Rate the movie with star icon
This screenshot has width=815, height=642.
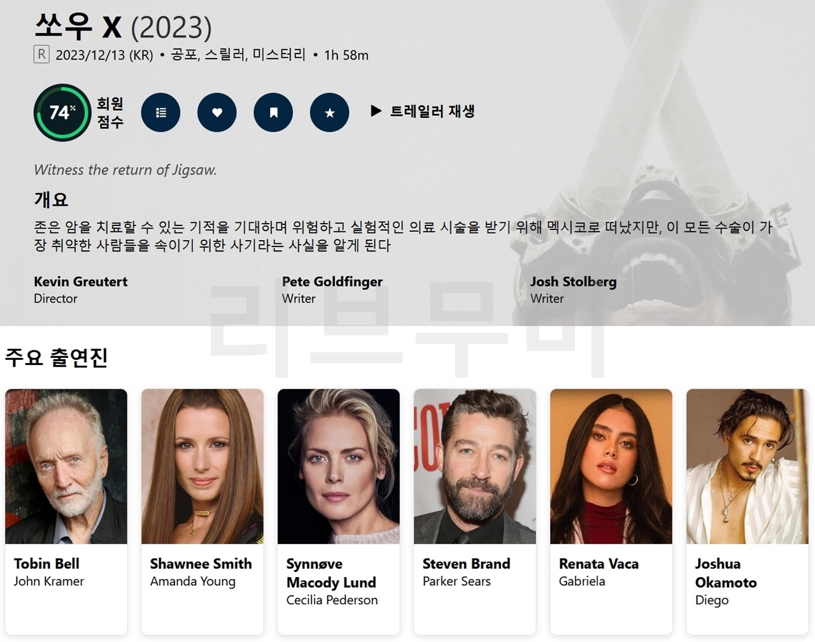(x=330, y=113)
